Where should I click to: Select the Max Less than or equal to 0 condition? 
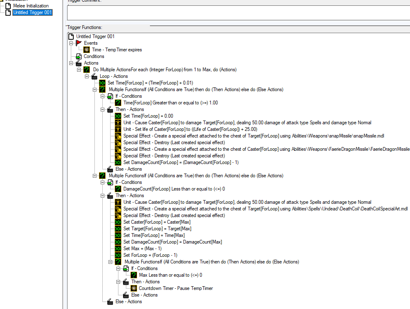171,275
